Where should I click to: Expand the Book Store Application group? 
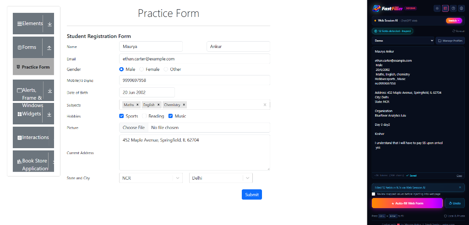click(x=33, y=161)
